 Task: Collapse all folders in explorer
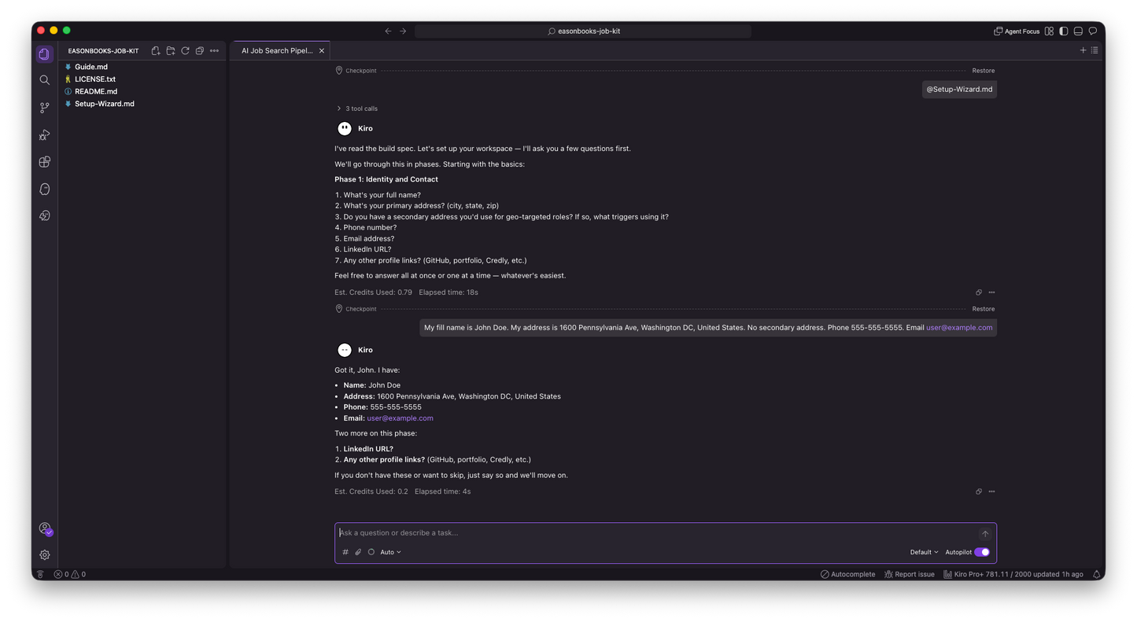(x=200, y=51)
